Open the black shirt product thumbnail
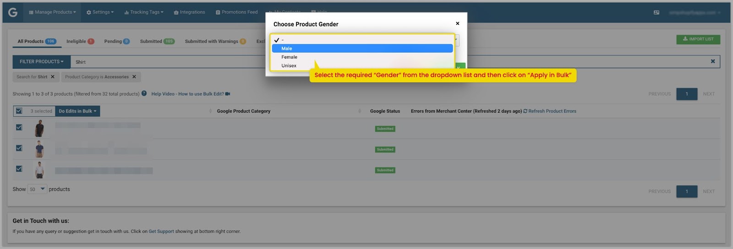Screen dimensions: 733x249 (x=39, y=128)
